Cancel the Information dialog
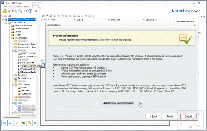207x131 pixels. [x=188, y=116]
